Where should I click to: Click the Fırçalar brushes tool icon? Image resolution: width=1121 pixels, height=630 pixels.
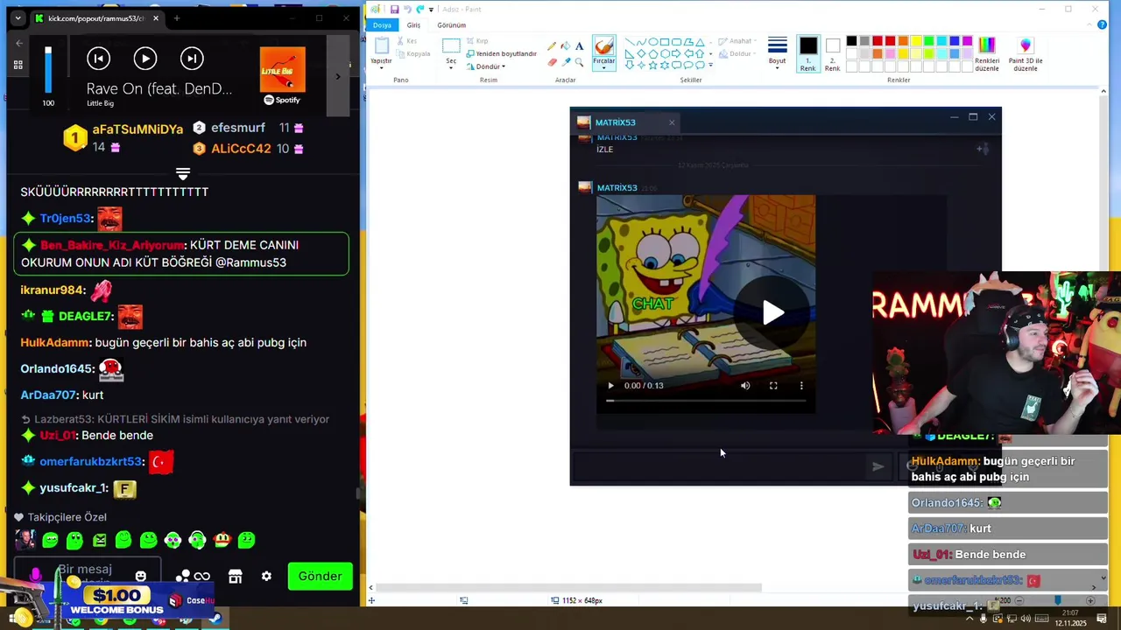click(603, 46)
